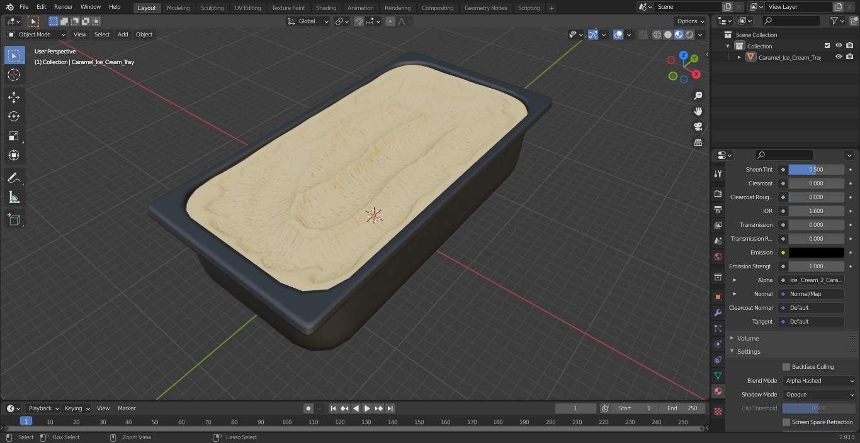This screenshot has height=443, width=860.
Task: Expand Caramel_Ice_Cream_Tray in the outliner
Action: coord(739,57)
